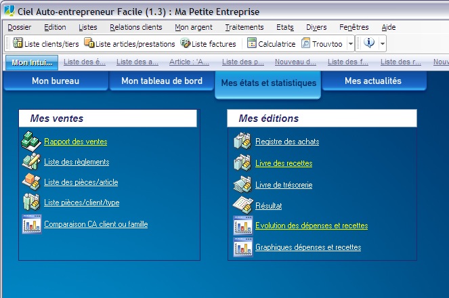449x298 pixels.
Task: Open the Traitements menu
Action: [x=244, y=27]
